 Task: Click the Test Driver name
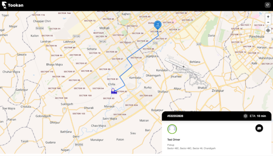point(174,140)
